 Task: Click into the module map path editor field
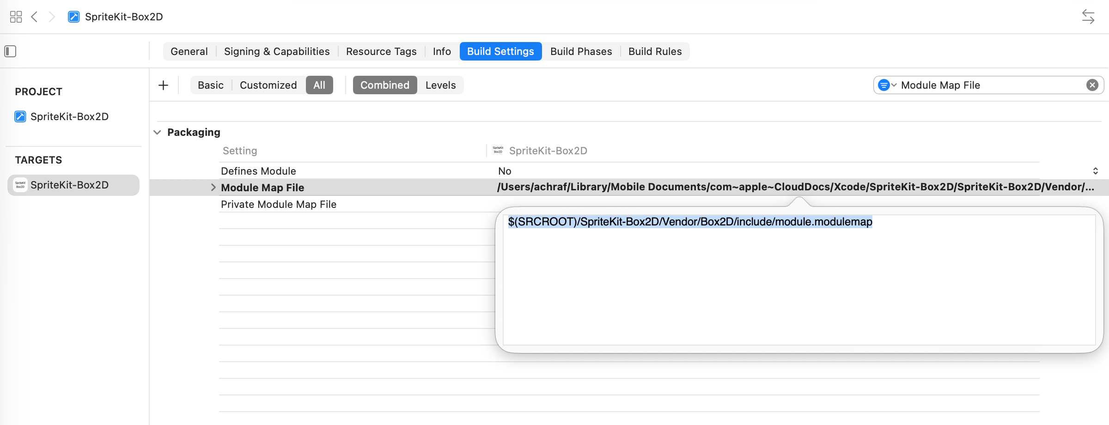799,280
